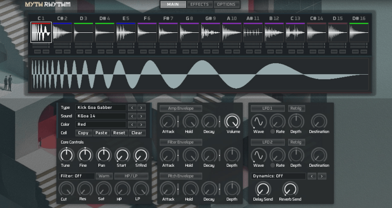Paste into the current cell
The height and width of the screenshot is (208, 392).
click(101, 133)
